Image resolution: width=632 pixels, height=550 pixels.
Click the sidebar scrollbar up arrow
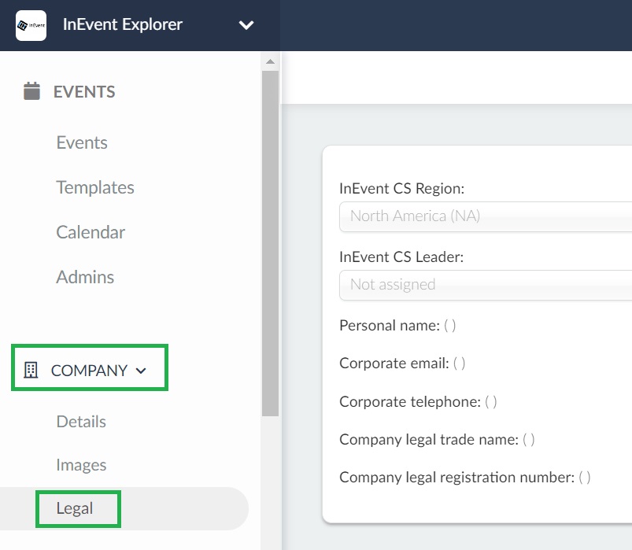[x=271, y=61]
